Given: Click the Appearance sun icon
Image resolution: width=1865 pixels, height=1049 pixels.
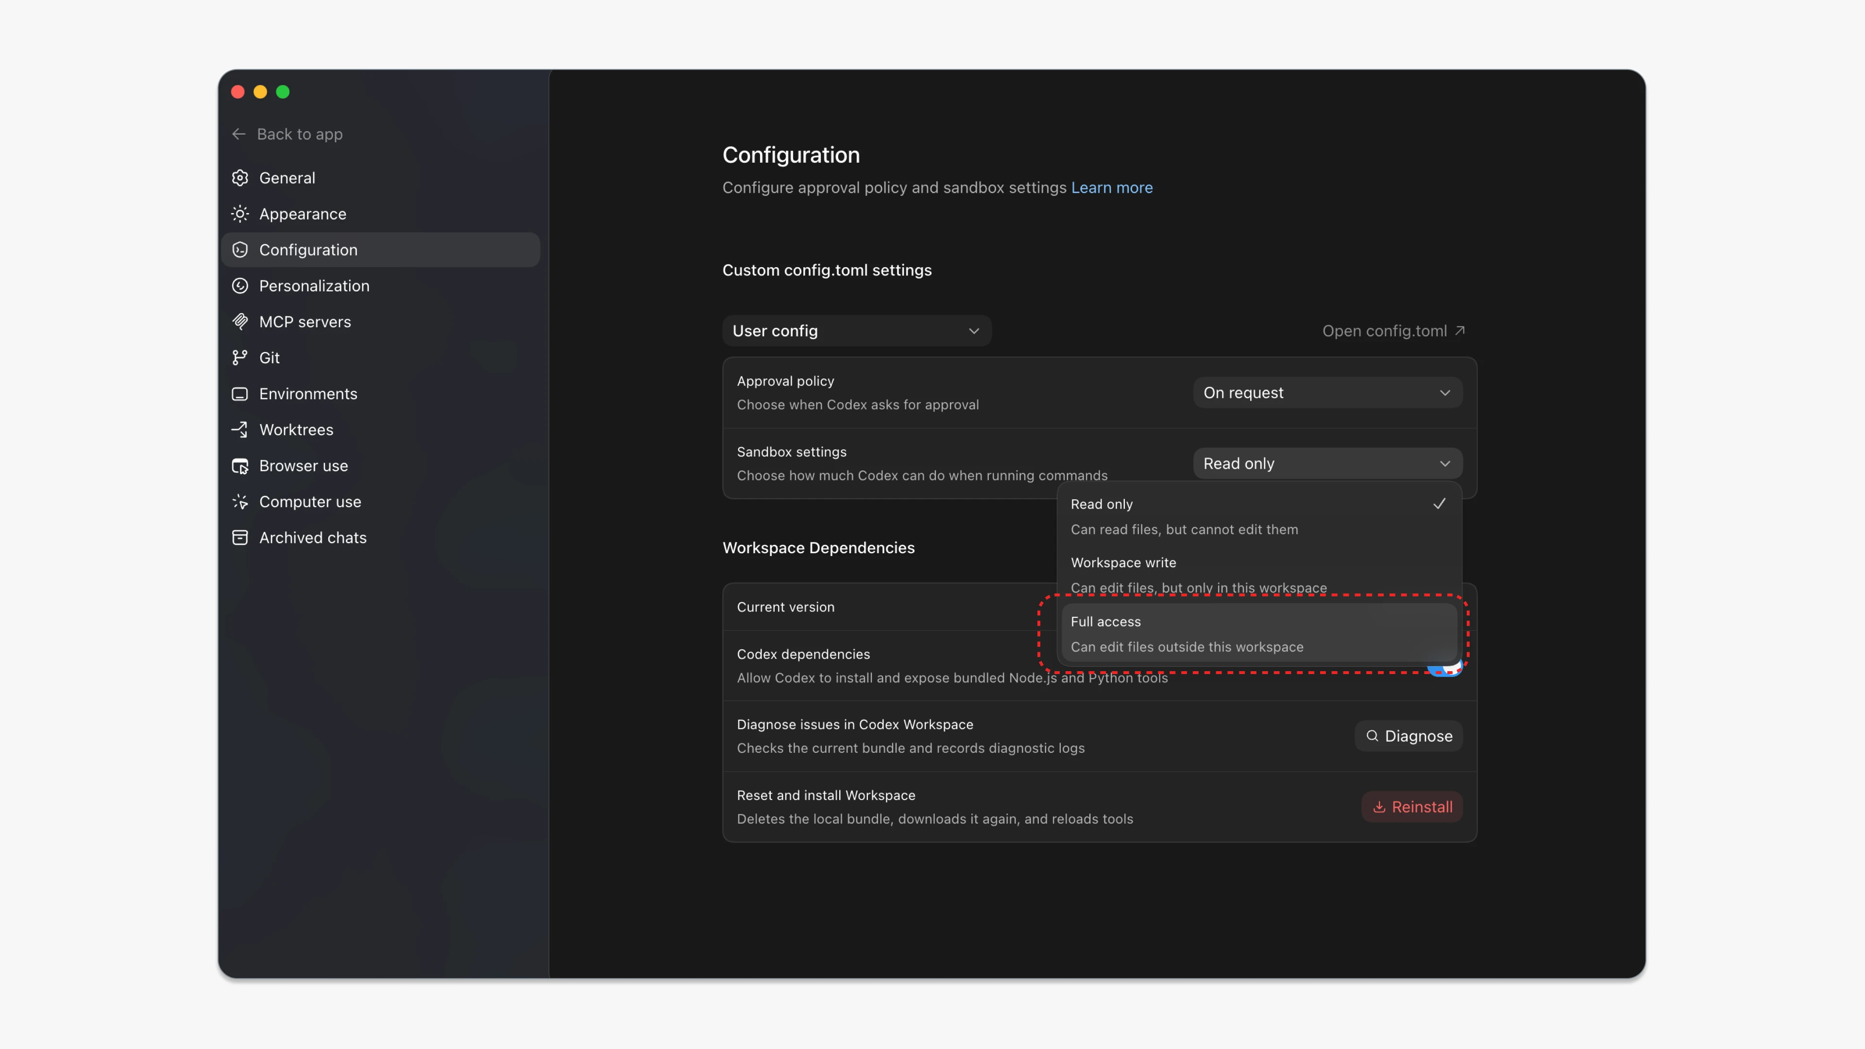Looking at the screenshot, I should coord(239,214).
